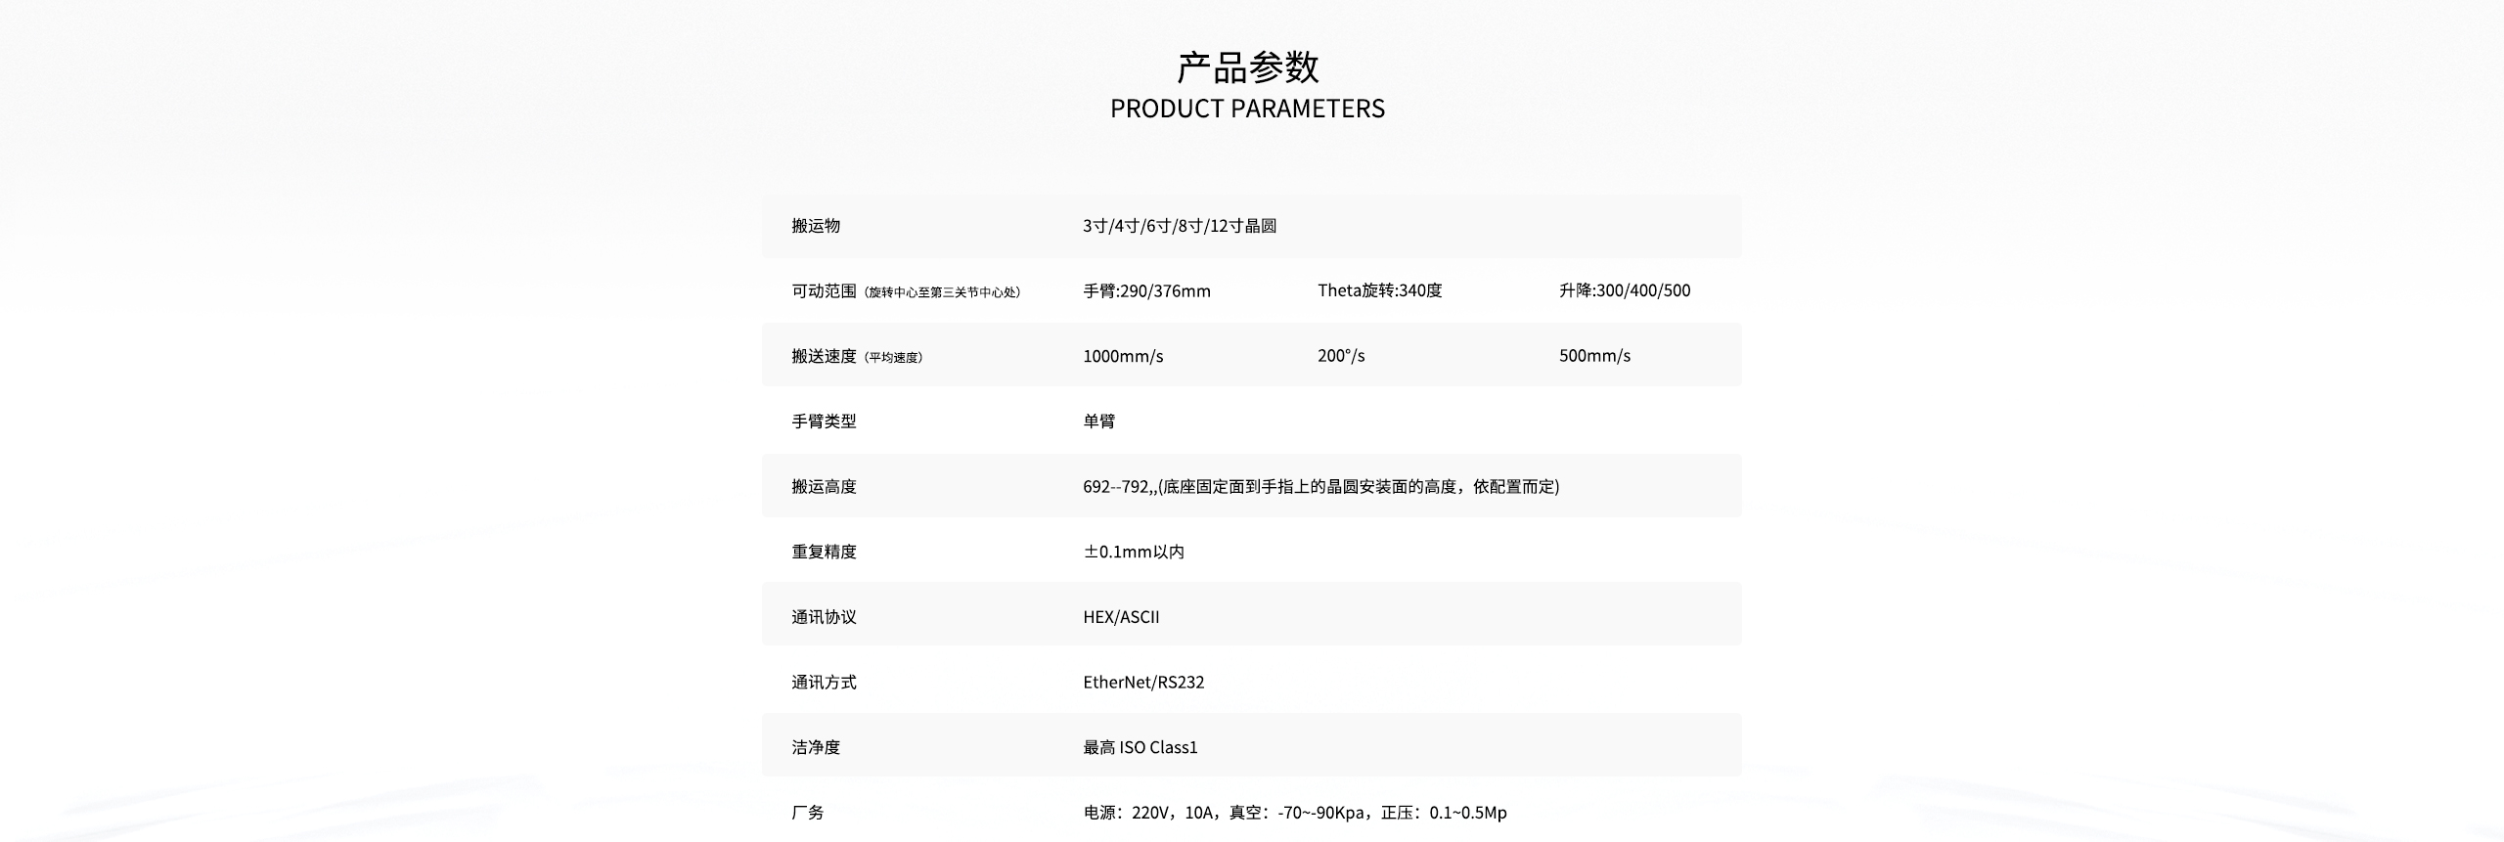This screenshot has width=2504, height=842.
Task: Click the 产品参数 heading
Action: coord(1247,67)
